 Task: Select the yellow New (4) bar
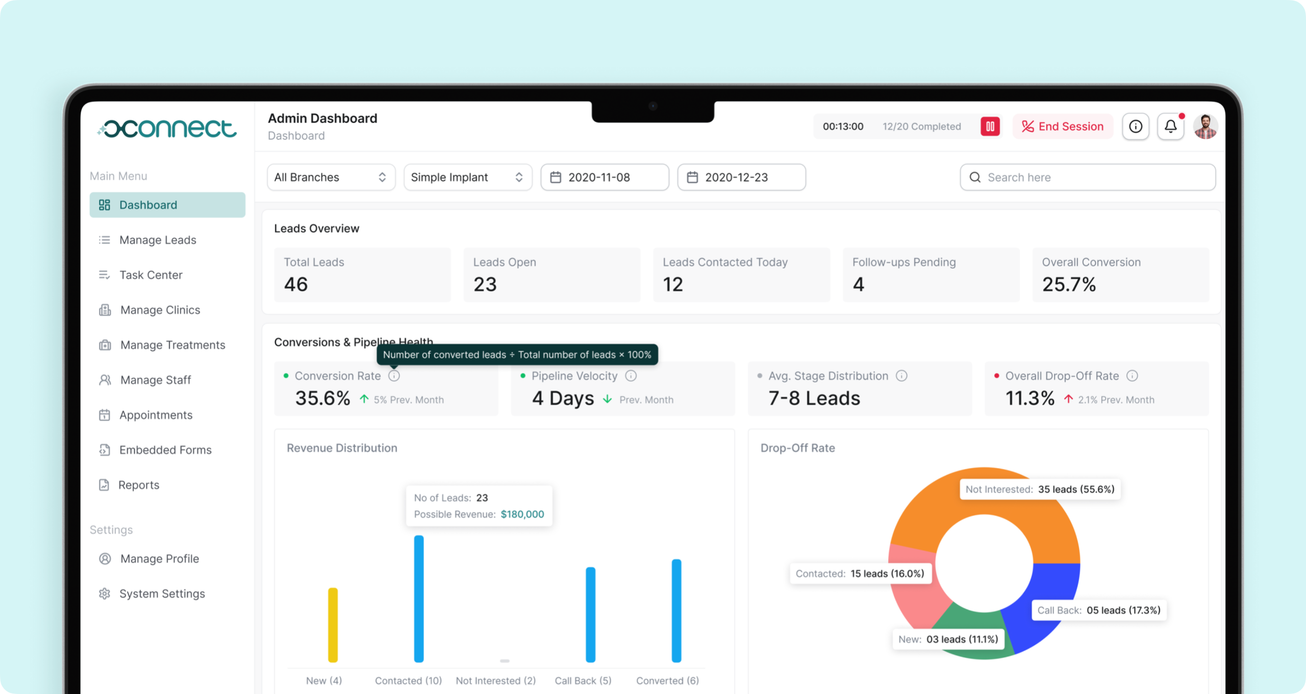[x=333, y=625]
